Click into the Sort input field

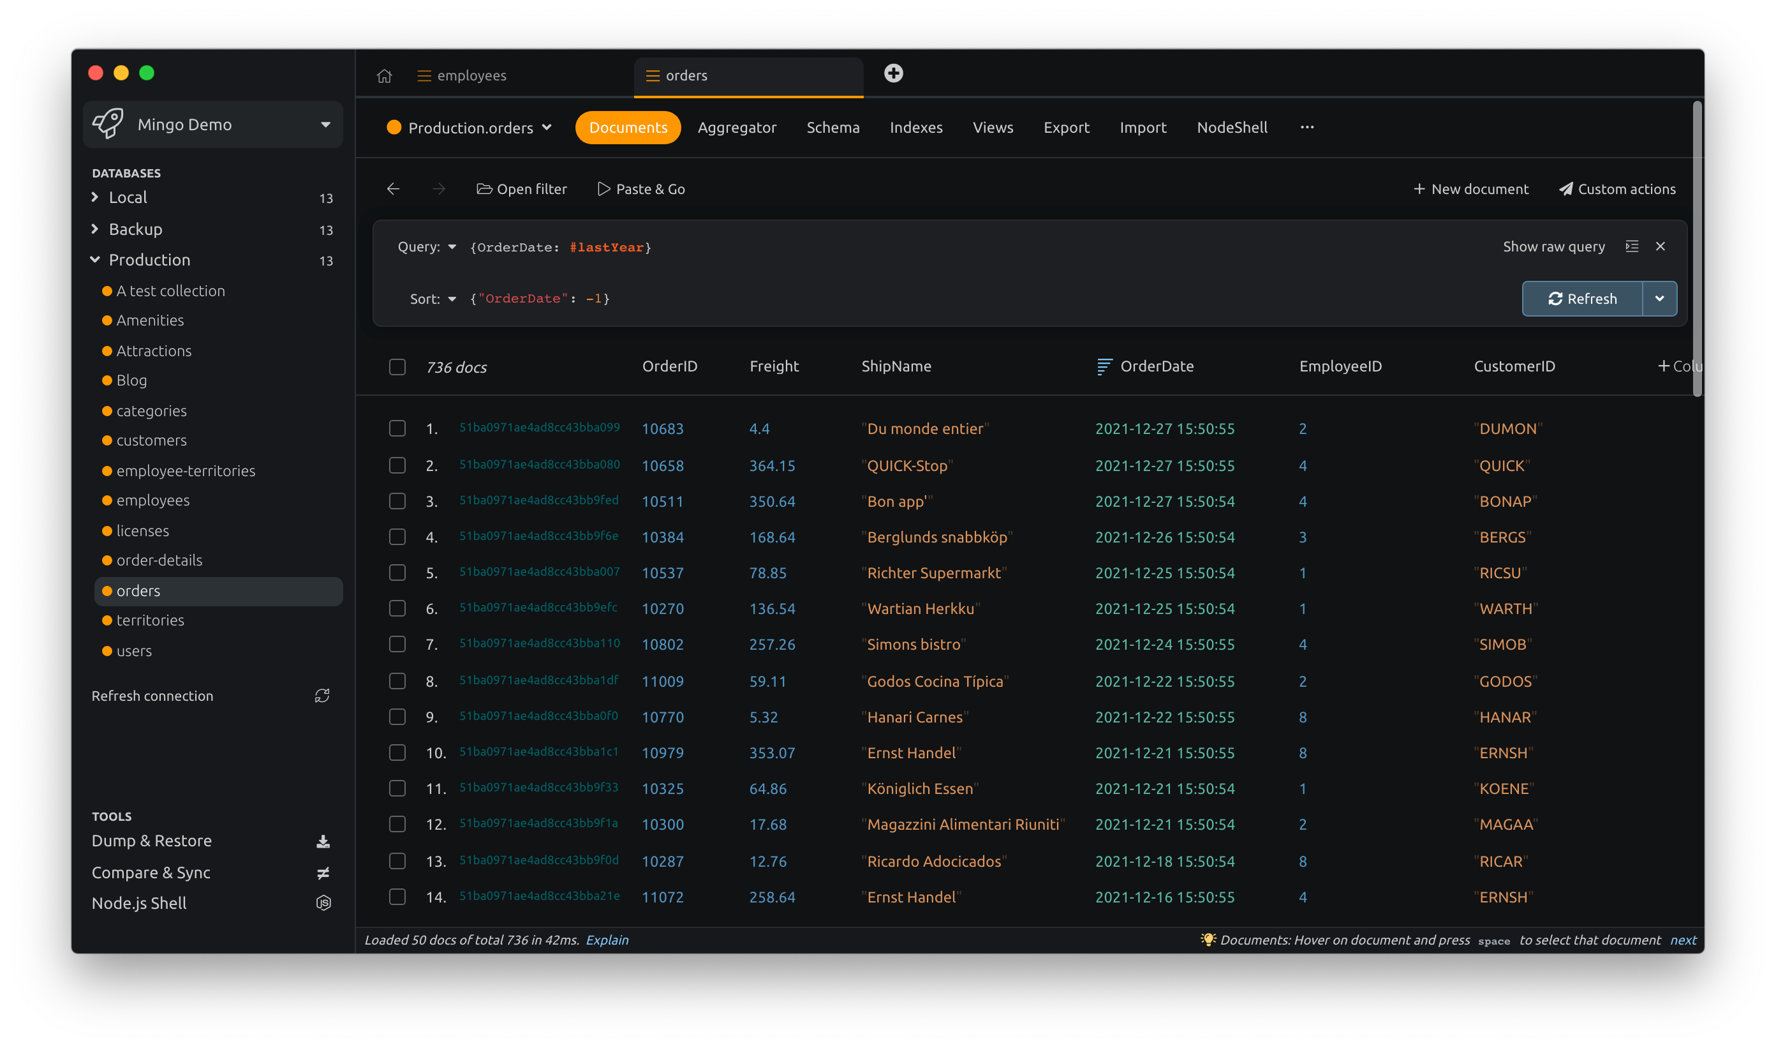988,299
